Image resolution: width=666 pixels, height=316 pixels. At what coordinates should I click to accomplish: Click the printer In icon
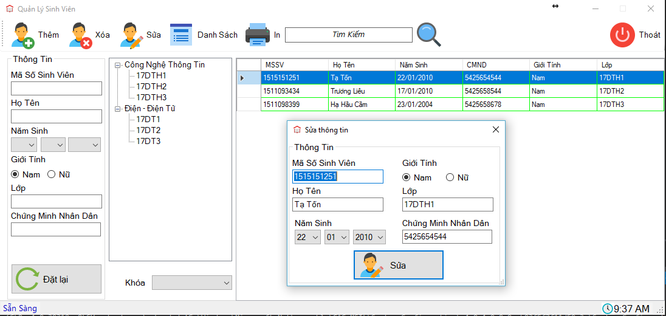click(257, 35)
